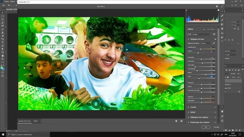
Task: Expand the Détail section
Action: click(188, 112)
